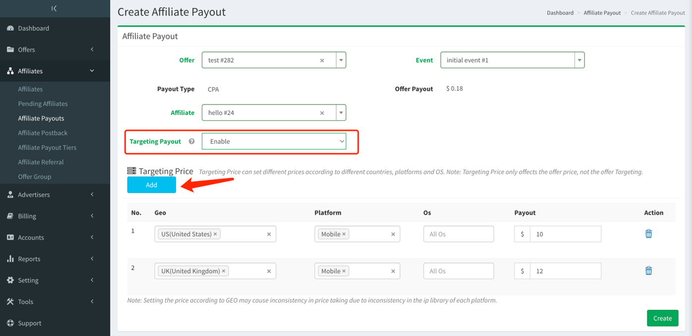Collapse the Affiliates sidebar menu
Screen dimensions: 692x336
pyautogui.click(x=92, y=71)
